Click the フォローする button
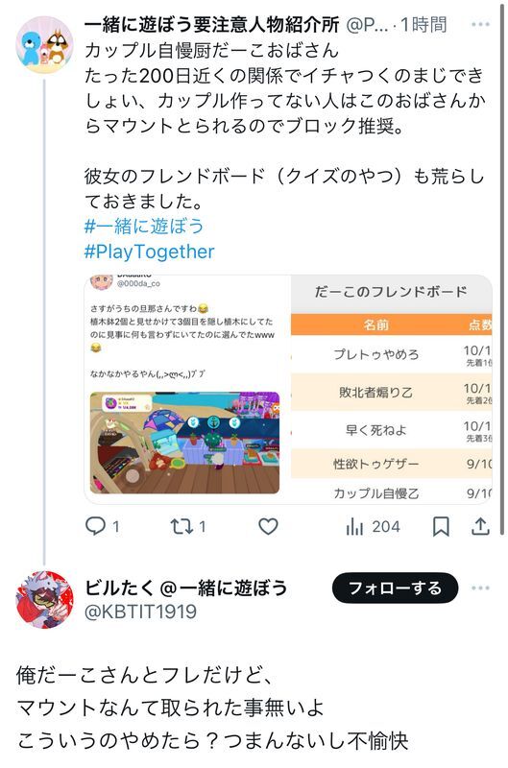The height and width of the screenshot is (768, 508). point(395,588)
